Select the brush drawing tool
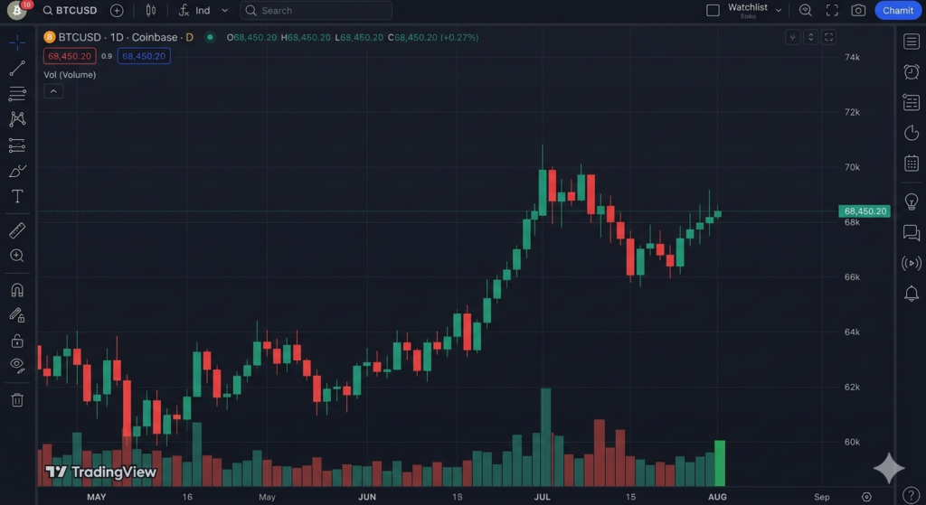Viewport: 926px width, 505px height. [17, 171]
